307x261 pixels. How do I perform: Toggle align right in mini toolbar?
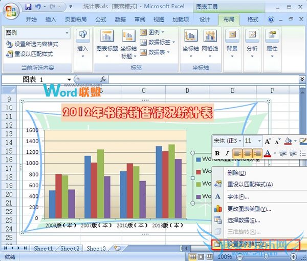257,153
